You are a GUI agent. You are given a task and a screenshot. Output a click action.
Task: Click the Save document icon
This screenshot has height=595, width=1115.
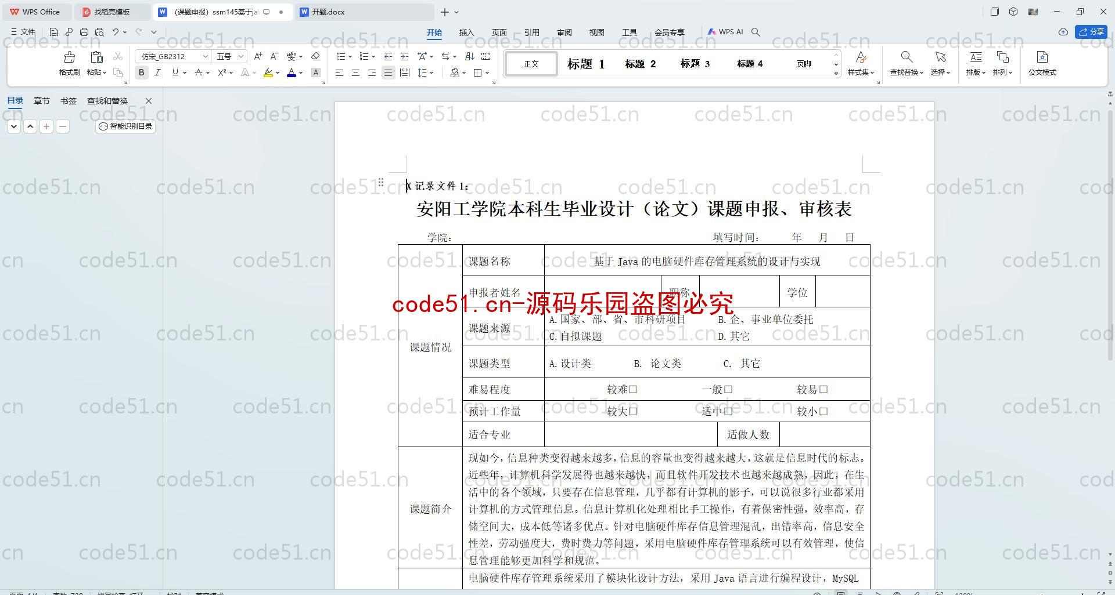(x=54, y=32)
